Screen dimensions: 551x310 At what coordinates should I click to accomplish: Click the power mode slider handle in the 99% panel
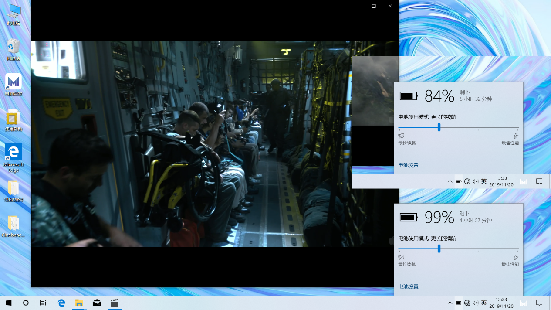coord(439,249)
